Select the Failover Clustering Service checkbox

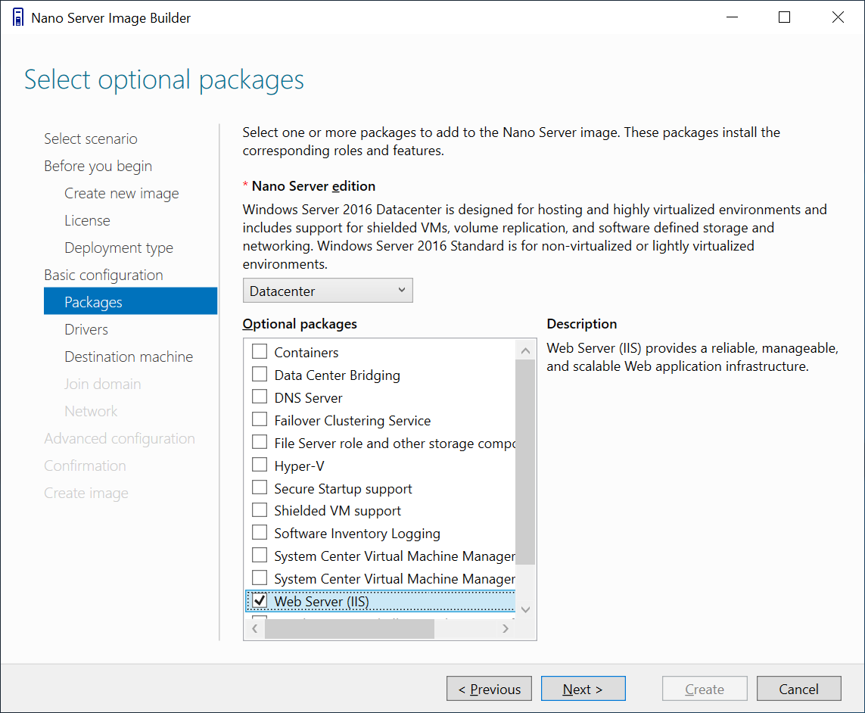[x=260, y=420]
